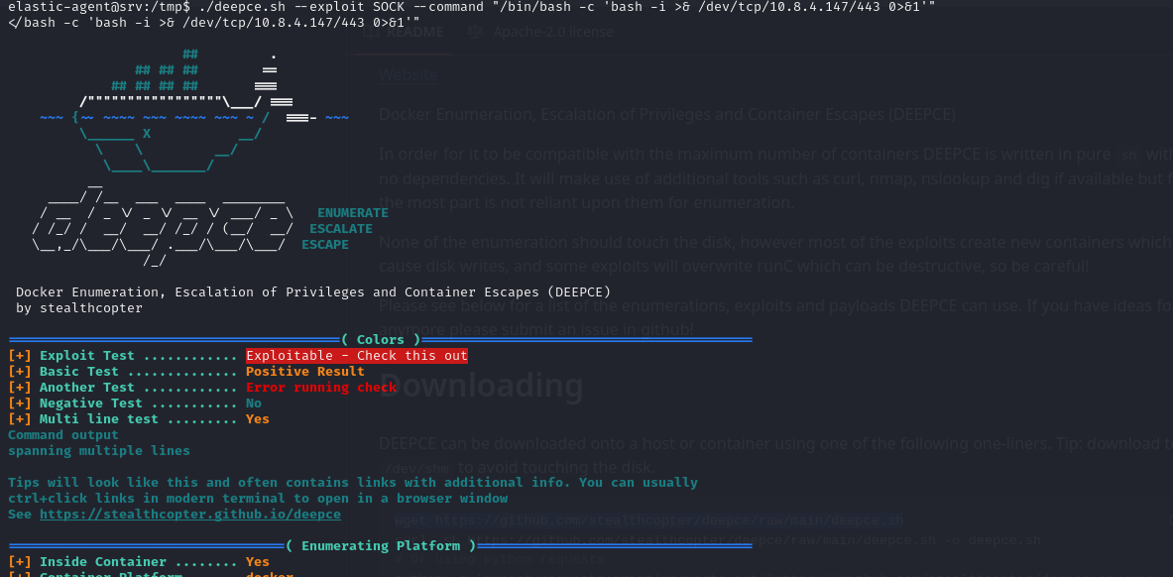Select the 'Positive Result' text
Image resolution: width=1173 pixels, height=577 pixels.
(x=305, y=371)
